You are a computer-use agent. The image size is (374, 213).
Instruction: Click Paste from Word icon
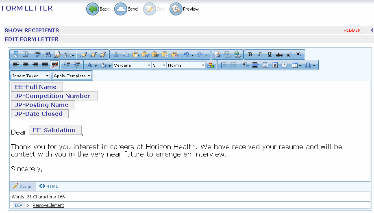pyautogui.click(x=145, y=54)
